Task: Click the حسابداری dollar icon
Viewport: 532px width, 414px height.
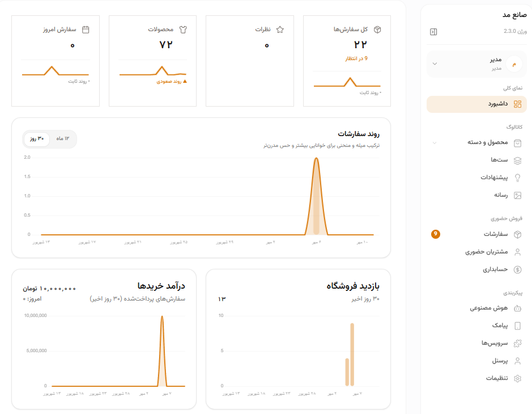Action: (x=517, y=269)
